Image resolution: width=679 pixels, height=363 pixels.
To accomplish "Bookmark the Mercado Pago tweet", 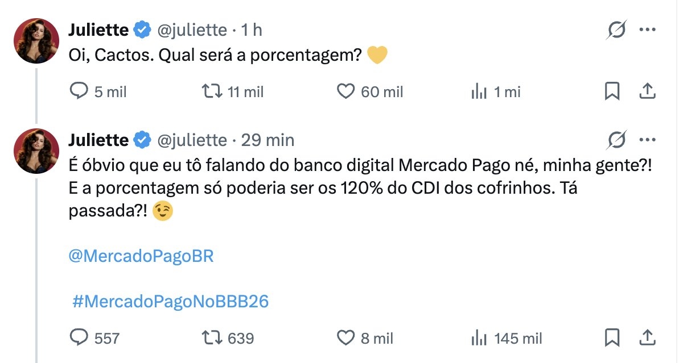I will point(612,338).
